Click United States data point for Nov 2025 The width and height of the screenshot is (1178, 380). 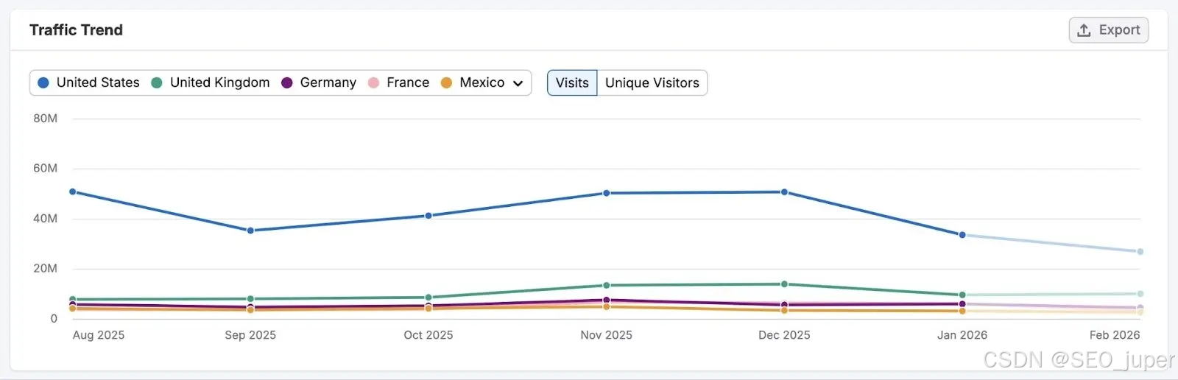point(607,193)
